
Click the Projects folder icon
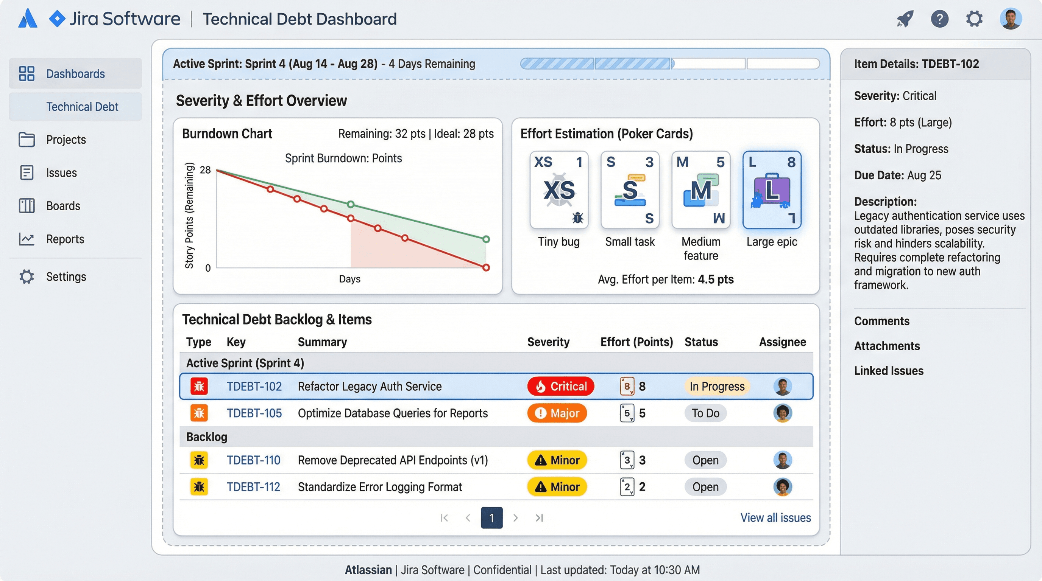[x=27, y=140]
